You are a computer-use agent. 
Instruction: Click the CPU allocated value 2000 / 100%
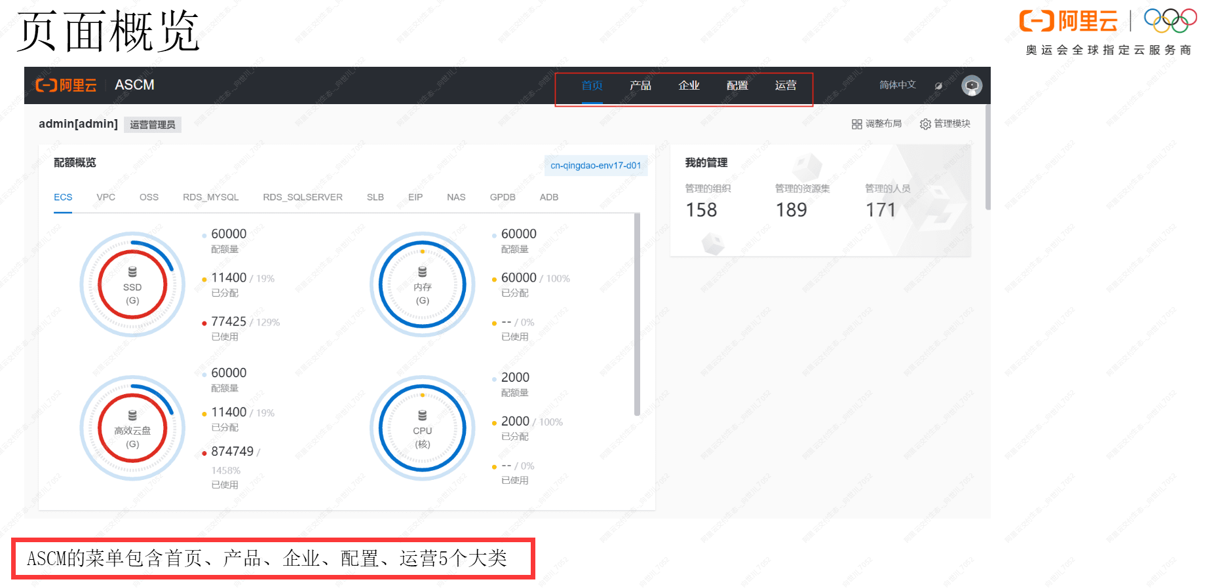(531, 421)
